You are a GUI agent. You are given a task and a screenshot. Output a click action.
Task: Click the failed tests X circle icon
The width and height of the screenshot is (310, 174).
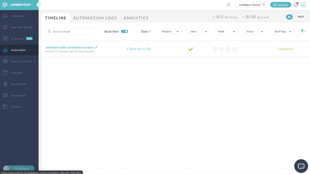[x=215, y=49]
